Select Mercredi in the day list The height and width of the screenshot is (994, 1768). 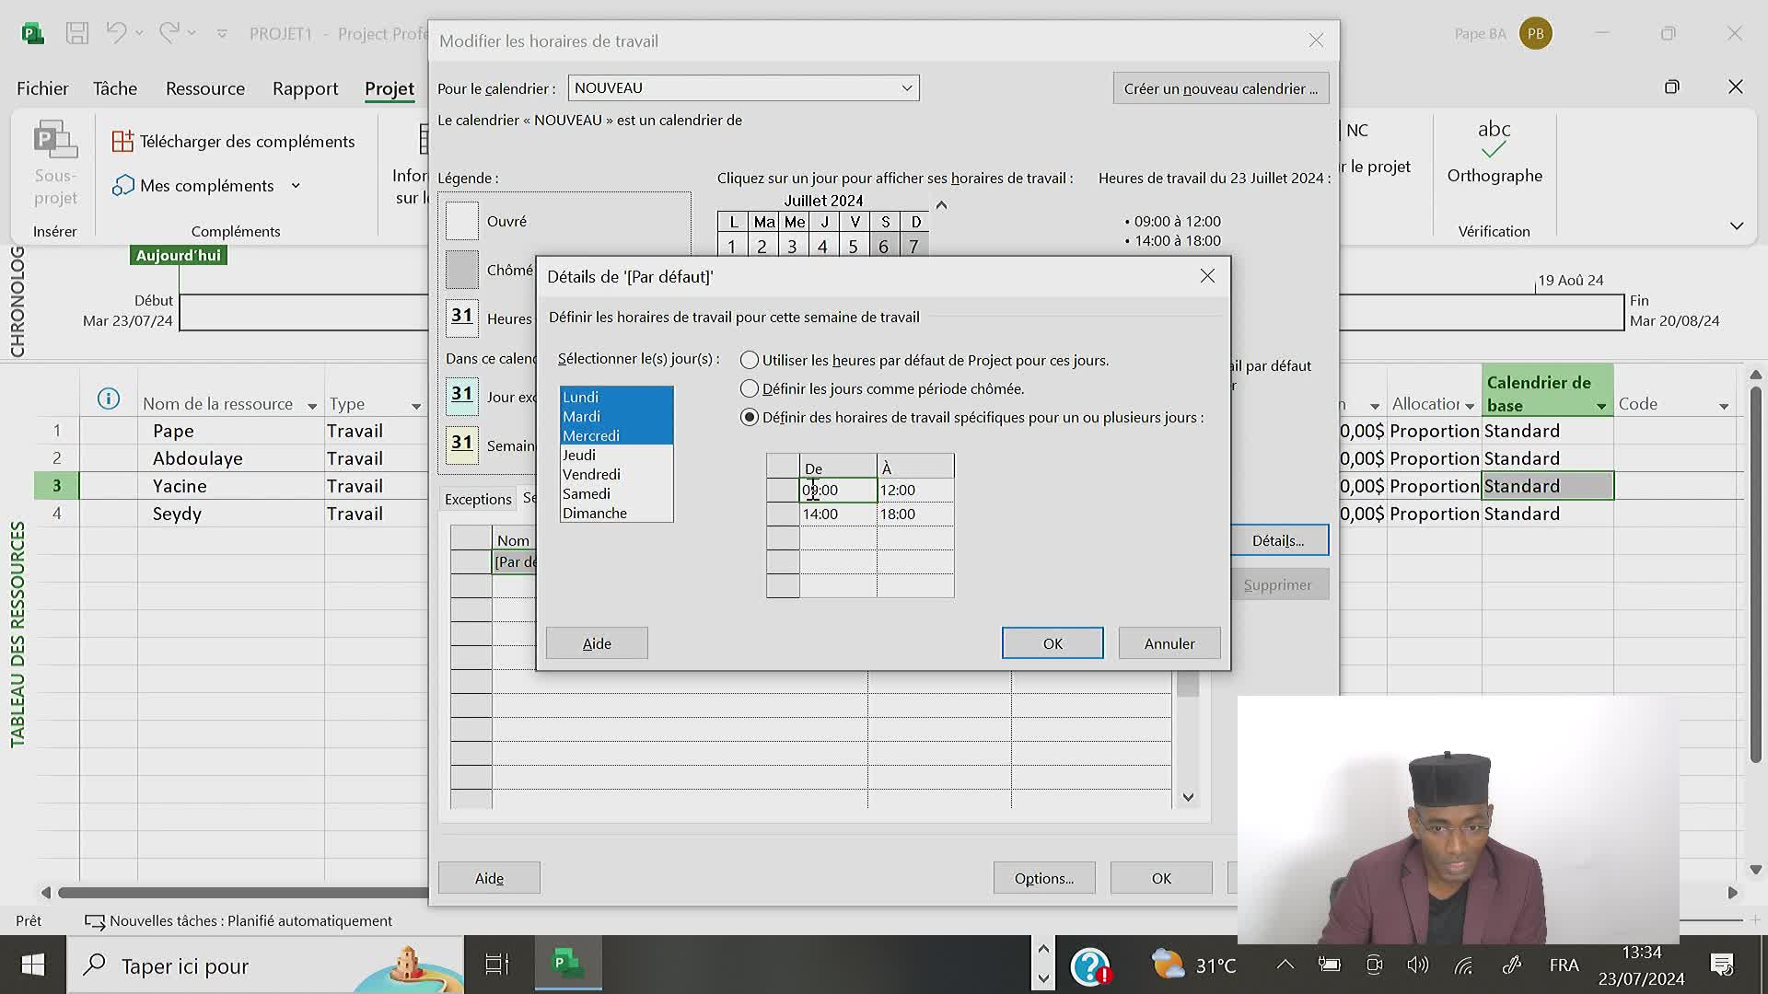tap(616, 435)
